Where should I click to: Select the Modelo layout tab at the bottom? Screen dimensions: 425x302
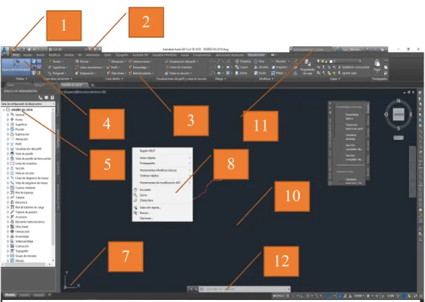pos(10,294)
